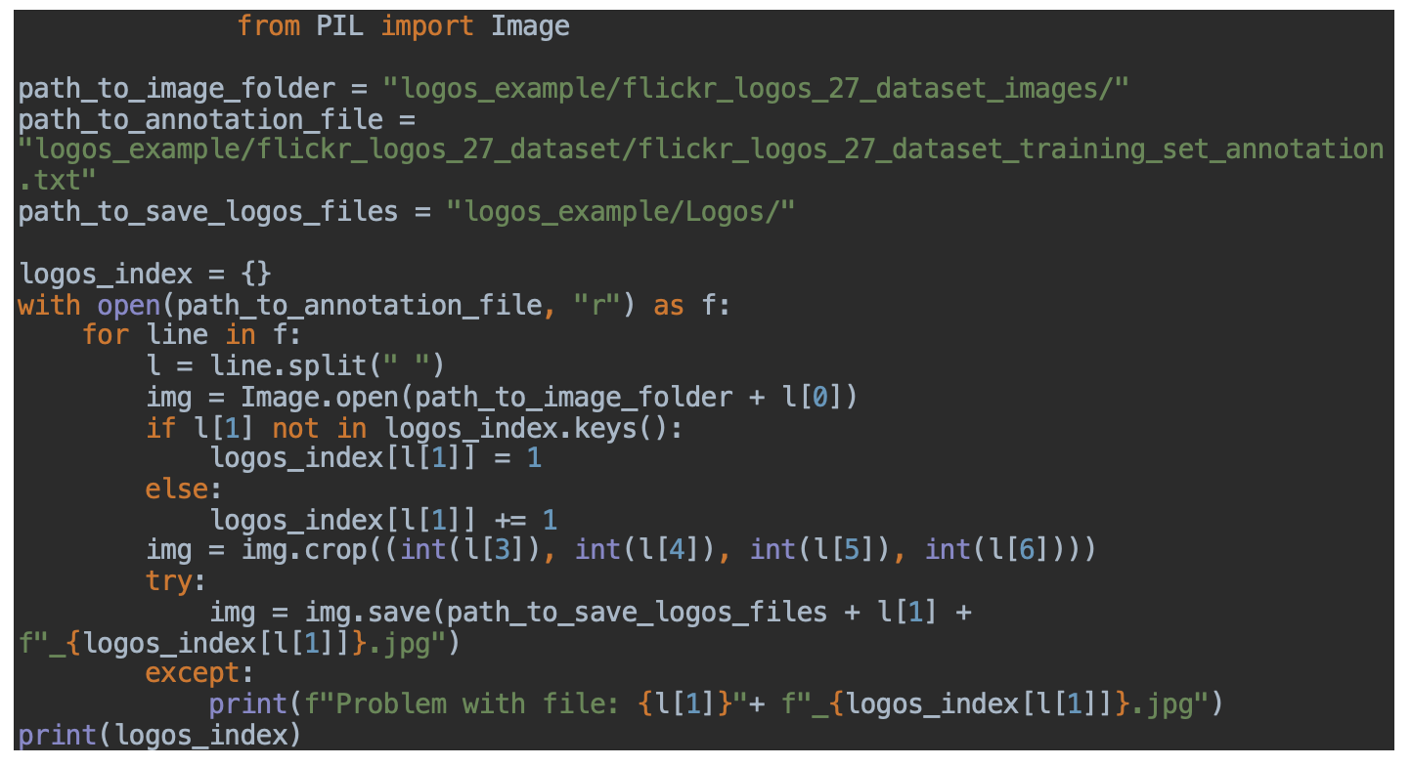
Task: Place cursor on 'path_to_image_folder' variable definition
Action: tap(176, 89)
